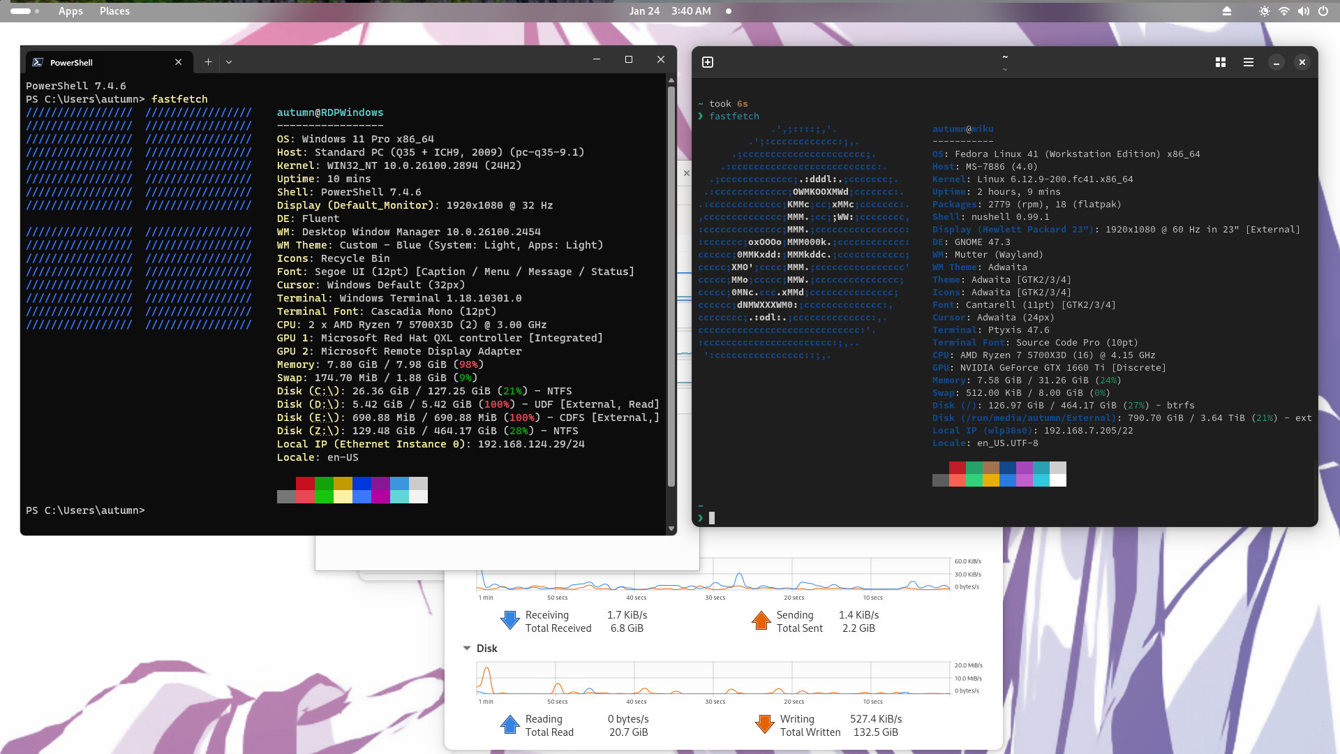Screen dimensions: 1340x754
Task: Select the PowerShell tab
Action: pos(108,62)
